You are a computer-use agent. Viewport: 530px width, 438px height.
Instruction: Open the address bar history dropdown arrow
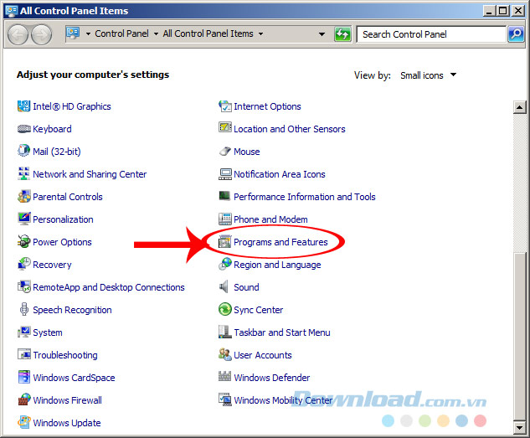pos(322,34)
